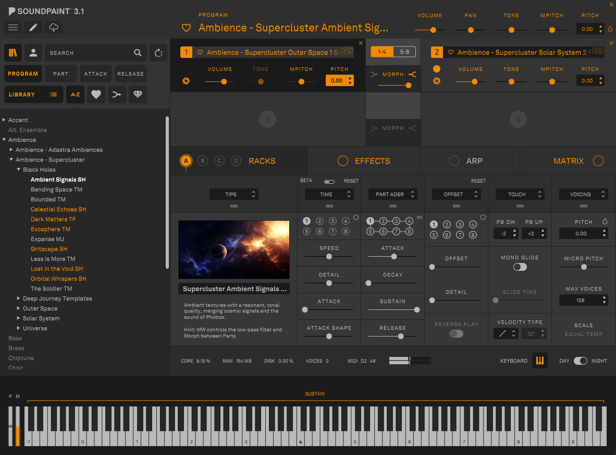Click the pencil edit icon
The height and width of the screenshot is (455, 616).
pos(33,28)
